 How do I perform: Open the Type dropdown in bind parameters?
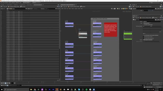point(147,23)
